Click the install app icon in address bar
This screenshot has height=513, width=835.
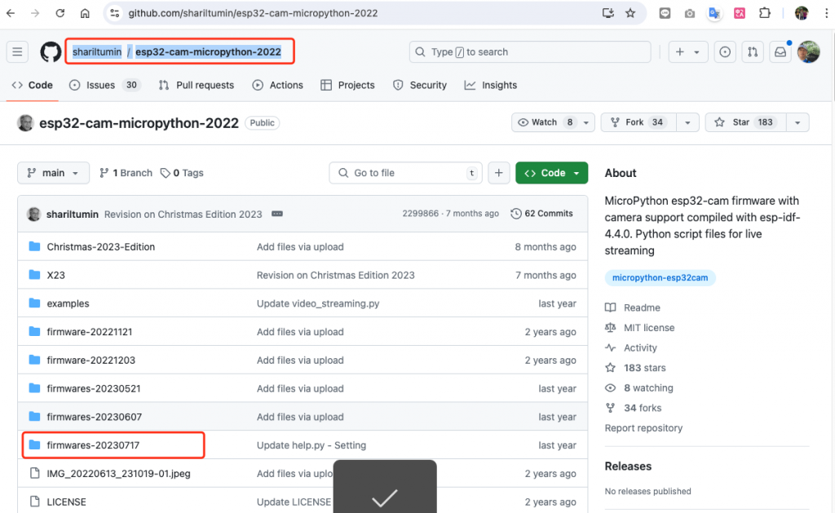(x=607, y=13)
